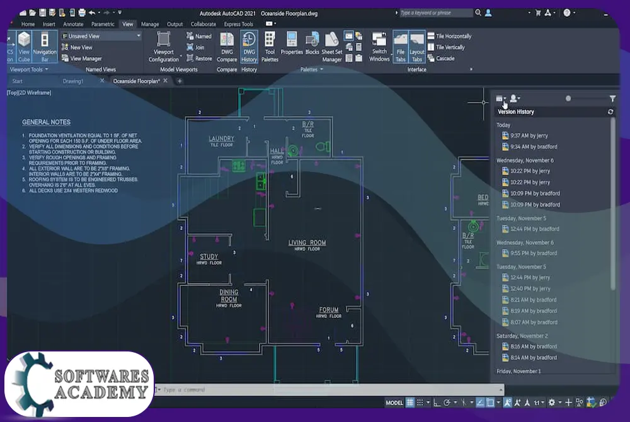Open the Insert ribbon tab
This screenshot has height=422, width=630.
49,24
